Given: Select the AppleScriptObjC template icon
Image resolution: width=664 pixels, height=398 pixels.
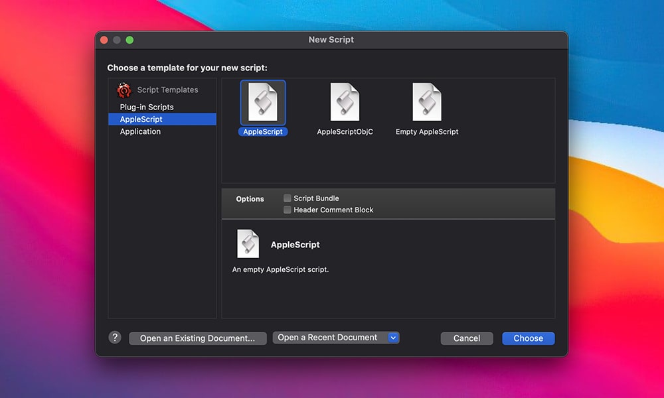Looking at the screenshot, I should pyautogui.click(x=345, y=101).
